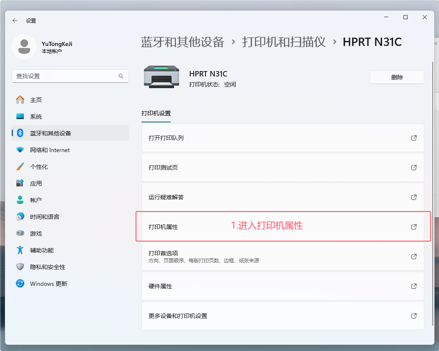Navigate to Printers & scanners breadcrumb
Screen dimensions: 439x351
[284, 42]
